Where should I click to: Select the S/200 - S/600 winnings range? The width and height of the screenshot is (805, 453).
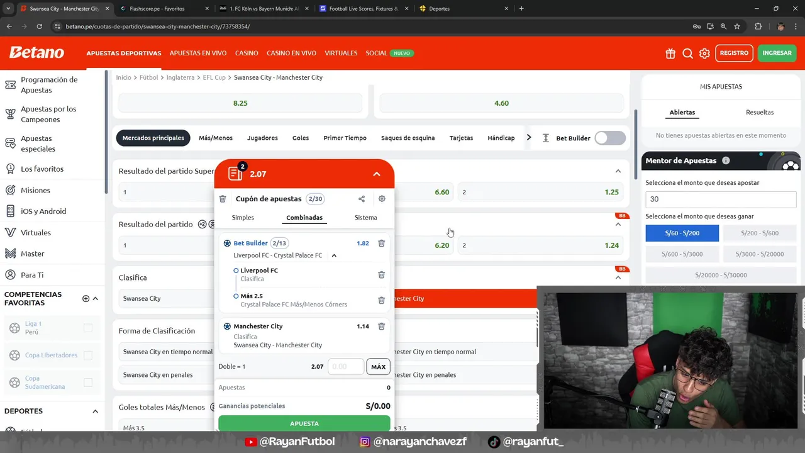[760, 233]
